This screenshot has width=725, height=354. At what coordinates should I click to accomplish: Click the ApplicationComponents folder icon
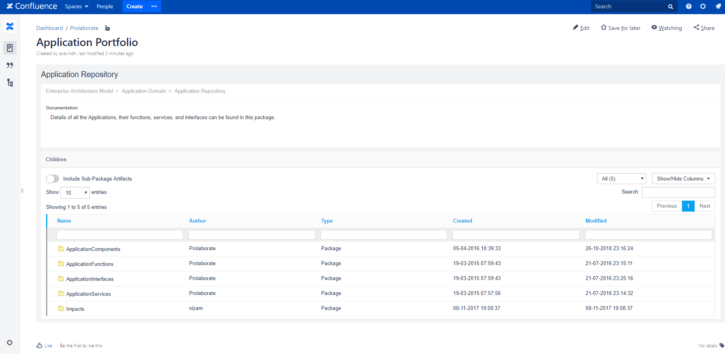[x=61, y=249]
